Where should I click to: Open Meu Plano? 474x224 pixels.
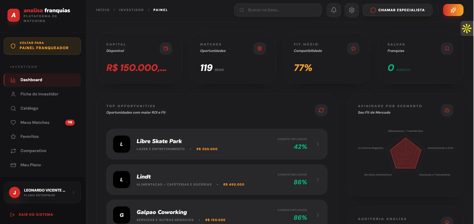pos(42,165)
